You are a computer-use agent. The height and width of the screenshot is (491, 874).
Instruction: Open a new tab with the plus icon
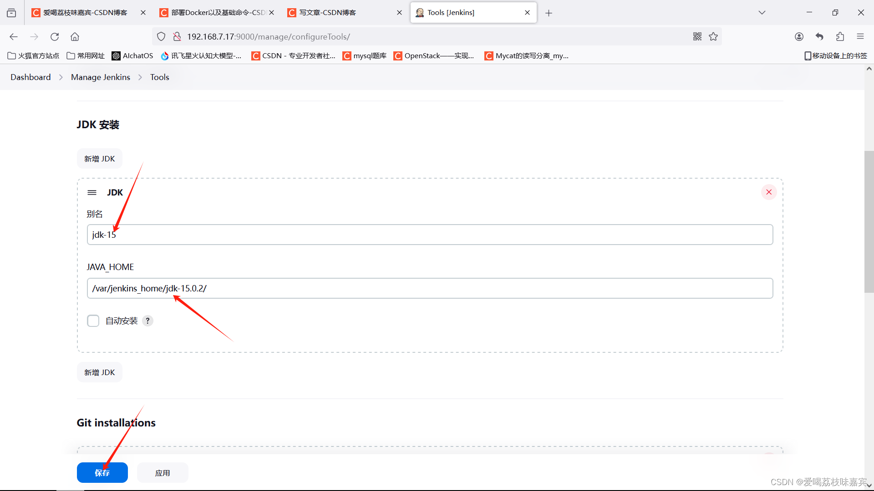(549, 13)
